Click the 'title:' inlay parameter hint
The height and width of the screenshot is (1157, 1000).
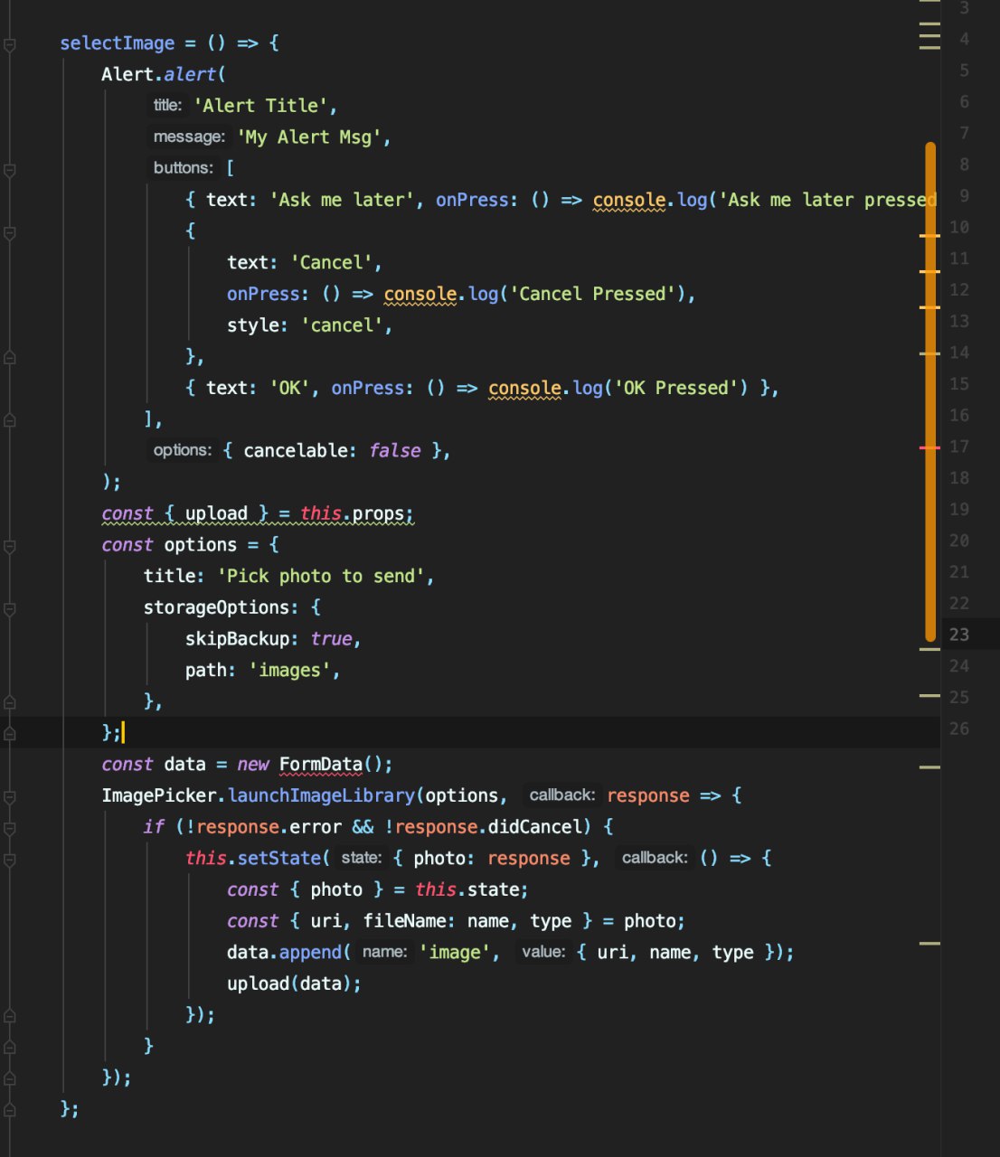pyautogui.click(x=167, y=106)
